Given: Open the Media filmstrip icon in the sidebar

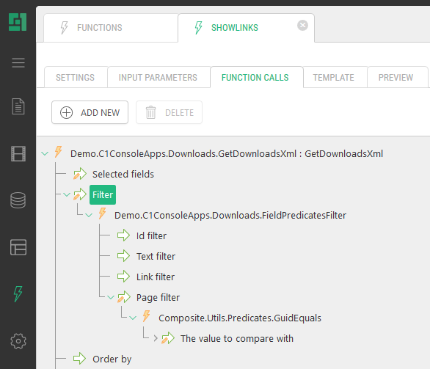Looking at the screenshot, I should pyautogui.click(x=18, y=153).
